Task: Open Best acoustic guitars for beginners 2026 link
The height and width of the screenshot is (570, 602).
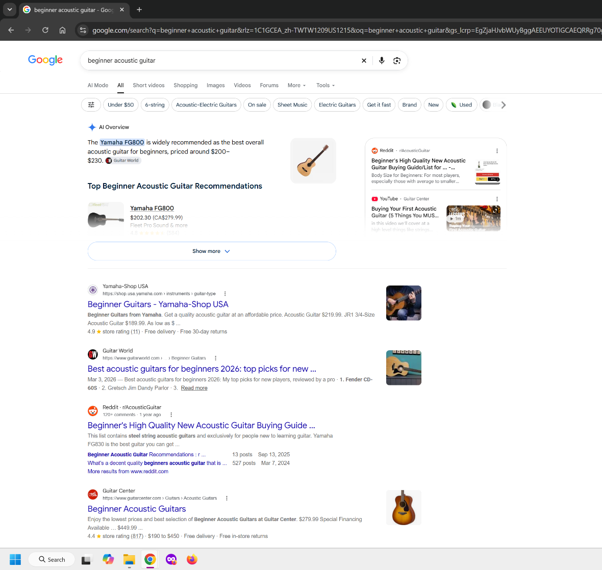Action: tap(202, 369)
